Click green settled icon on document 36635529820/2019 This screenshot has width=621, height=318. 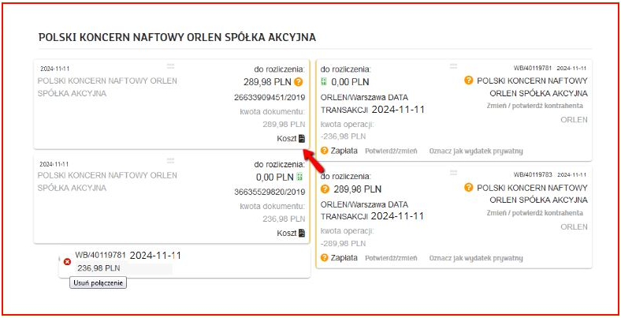tap(299, 177)
